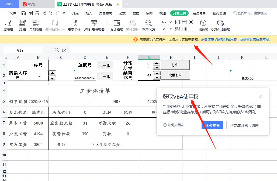
Task: Insert the checkbox form control
Action: click(171, 22)
